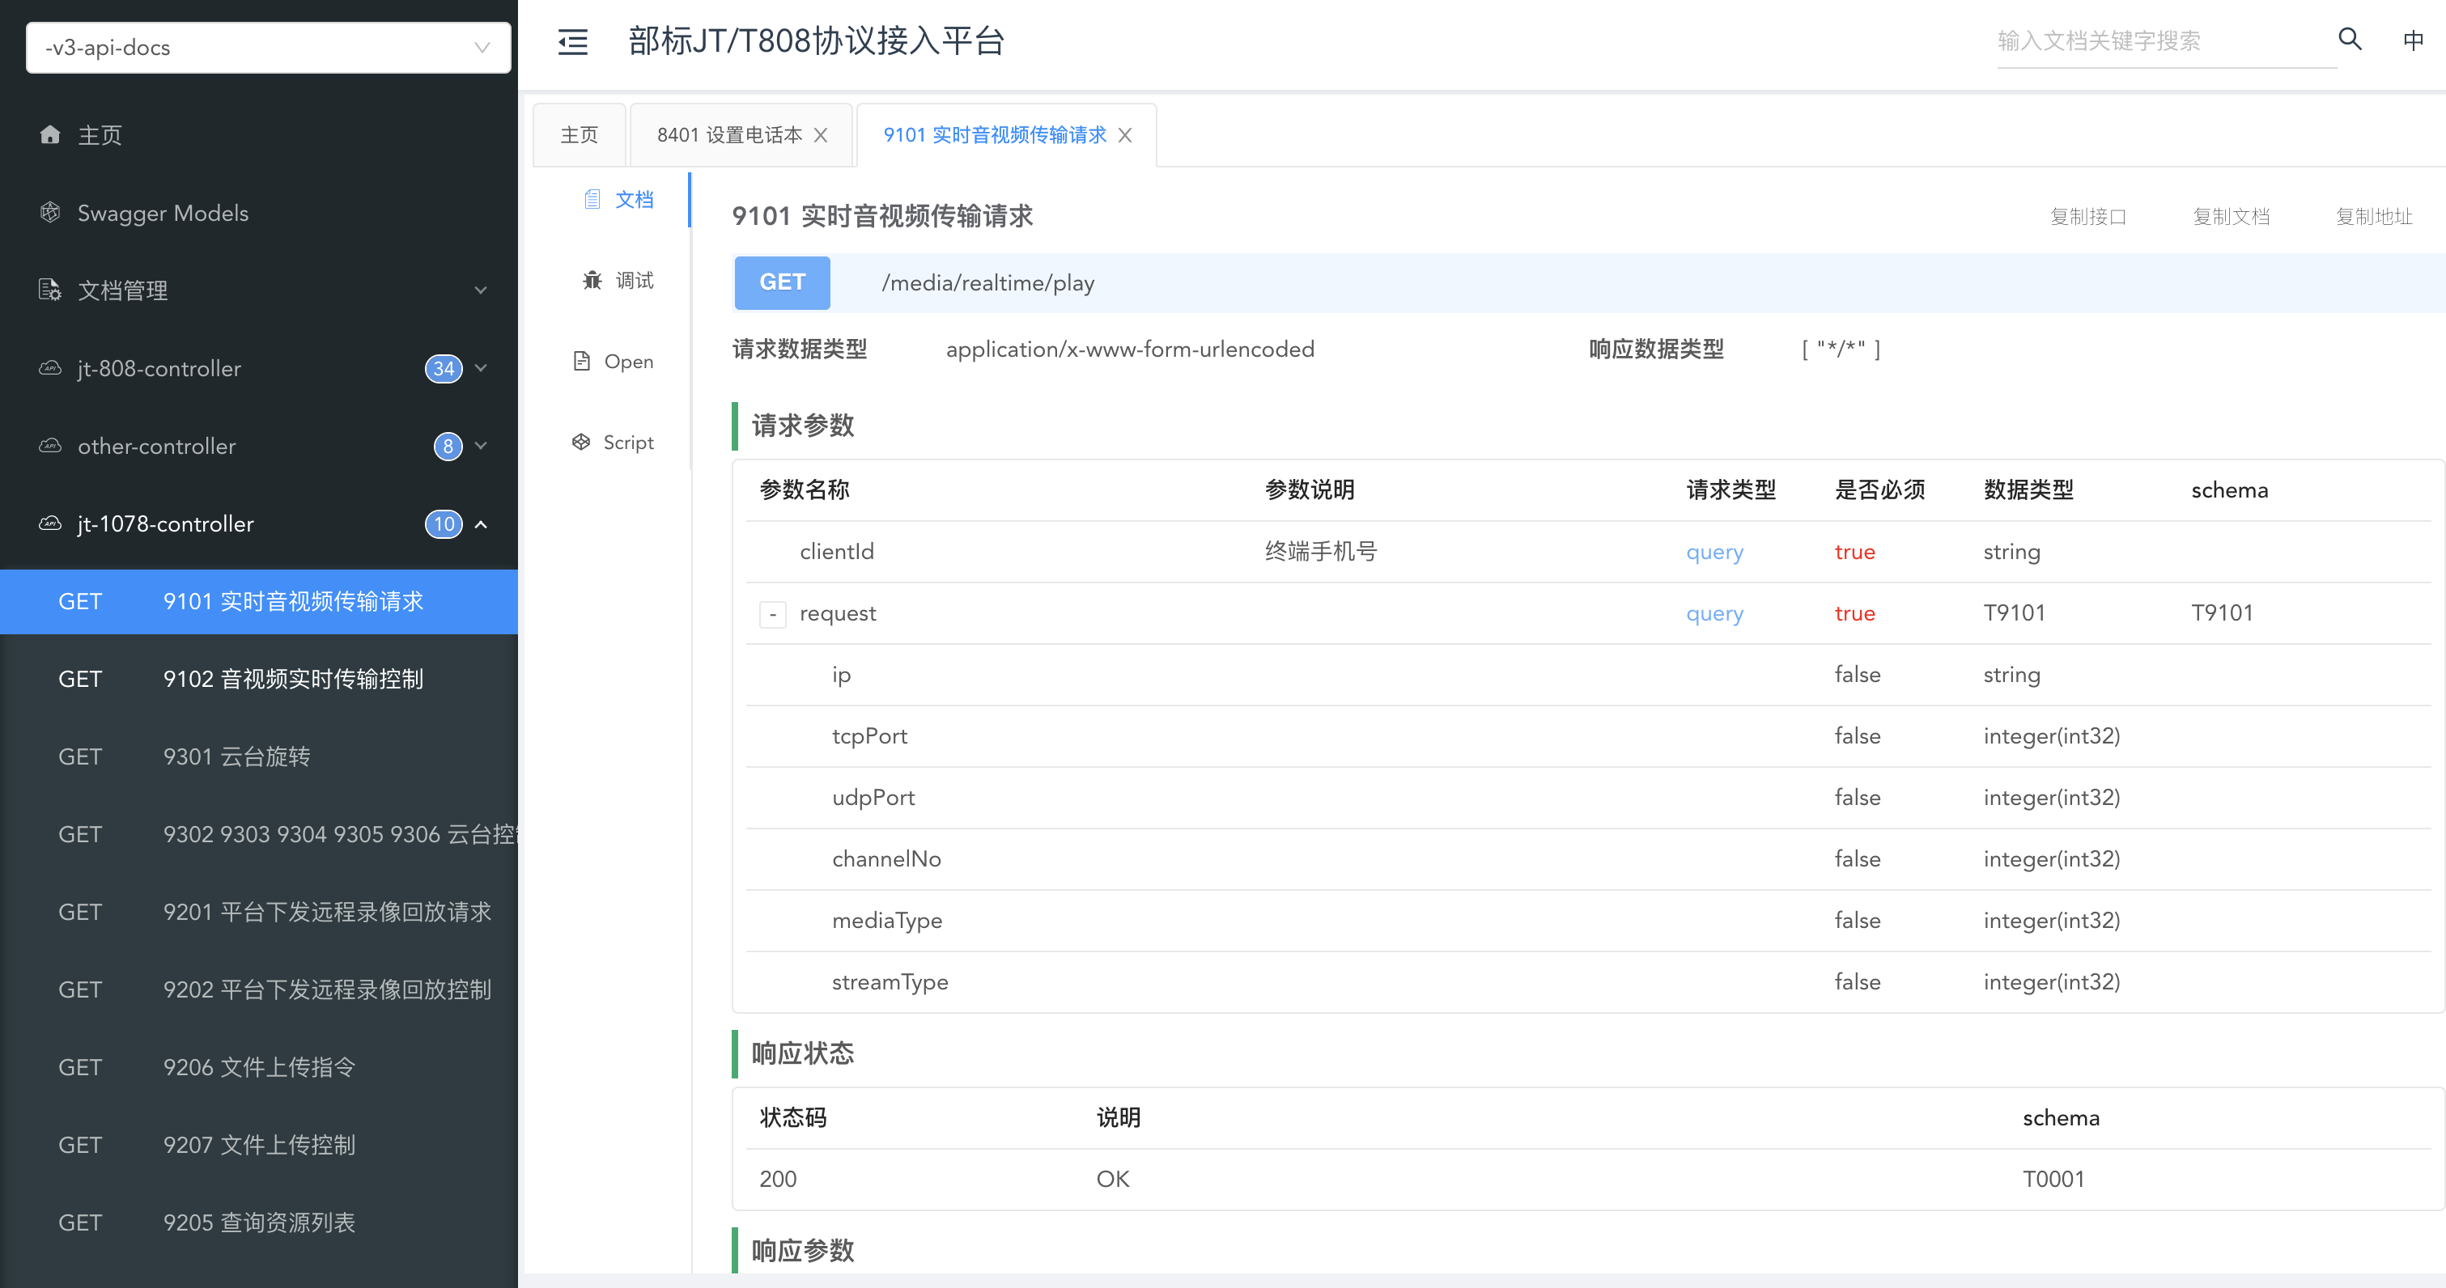Click the 200 status code cell
The height and width of the screenshot is (1288, 2446).
tap(778, 1179)
